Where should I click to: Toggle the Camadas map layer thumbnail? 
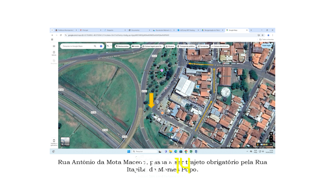pos(65,142)
